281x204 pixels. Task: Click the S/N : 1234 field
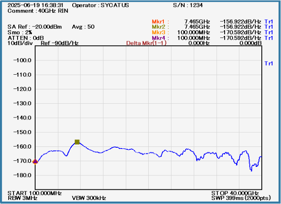pyautogui.click(x=188, y=5)
